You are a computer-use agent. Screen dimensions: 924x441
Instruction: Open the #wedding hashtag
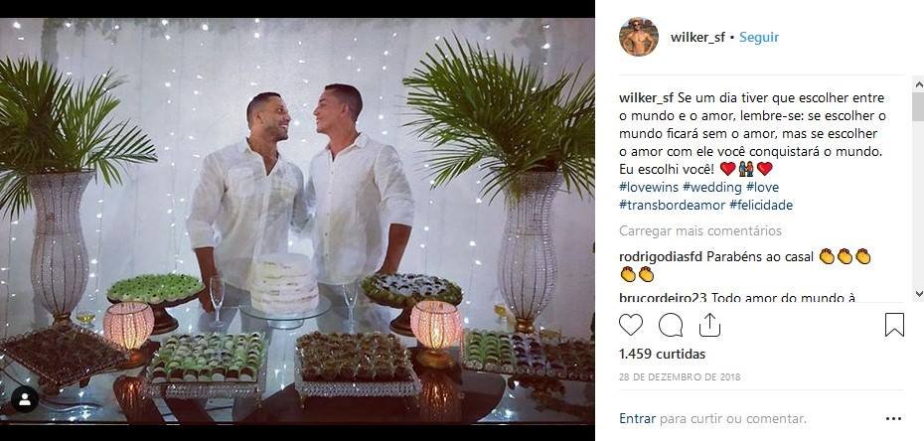(x=712, y=188)
